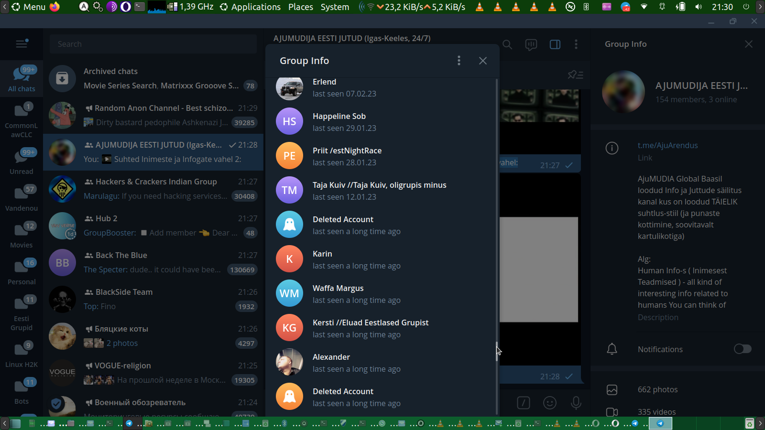Open the Bluetooth tray icon

(587, 7)
